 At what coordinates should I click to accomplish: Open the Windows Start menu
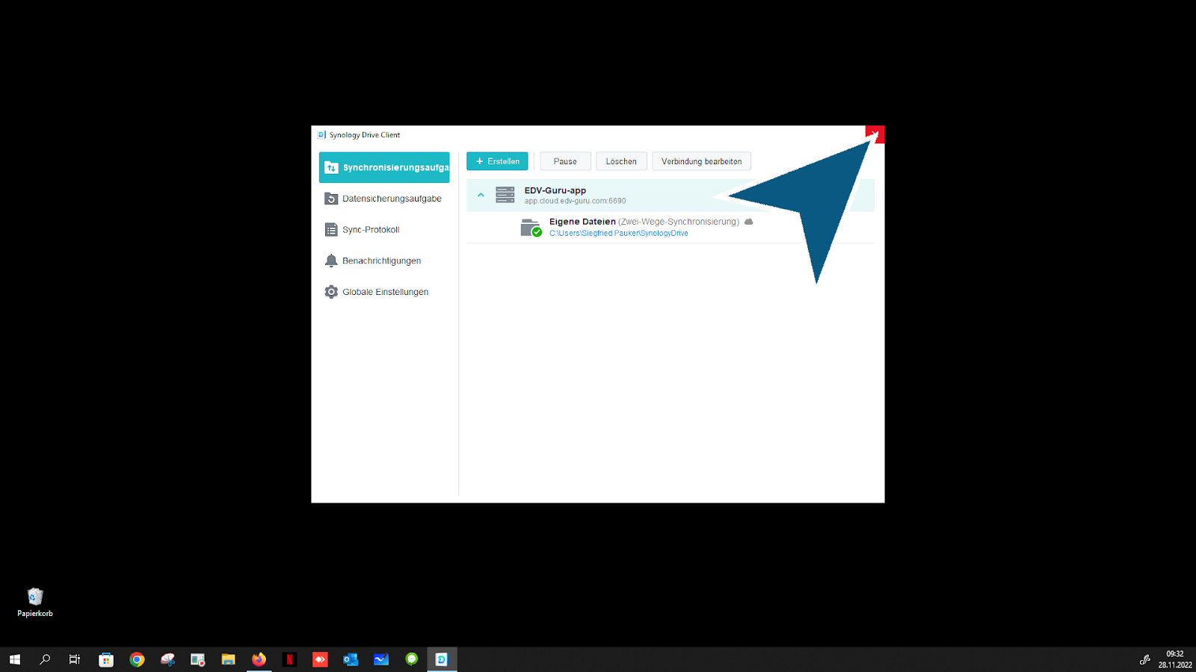tap(15, 659)
